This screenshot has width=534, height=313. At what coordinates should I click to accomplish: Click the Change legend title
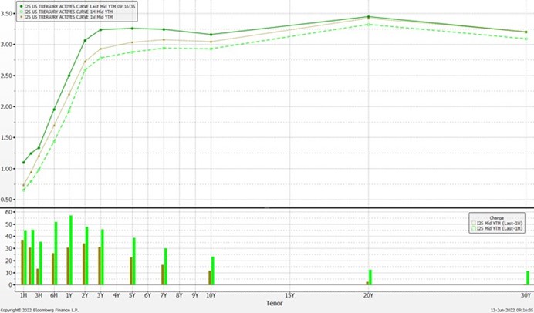(x=496, y=217)
